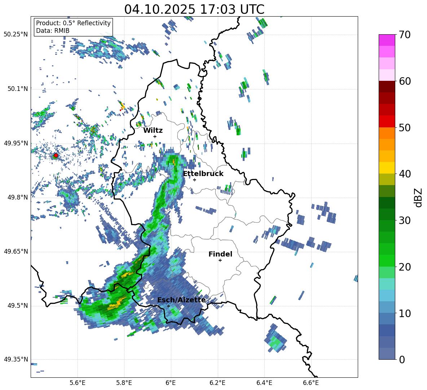Click the dBZ colorbar axis label
Screen dimensions: 427x390
click(x=419, y=197)
